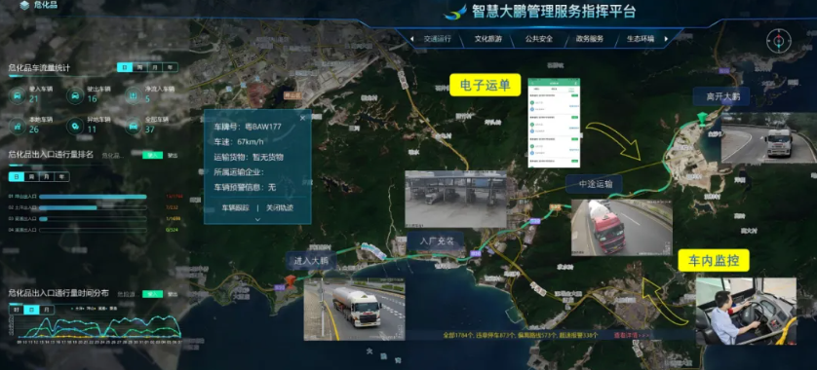The height and width of the screenshot is (370, 817).
Task: Open the 文化旅游 tab
Action: (487, 39)
